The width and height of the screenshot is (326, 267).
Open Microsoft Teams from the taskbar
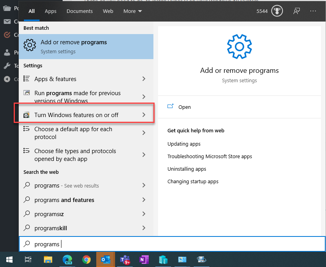pyautogui.click(x=125, y=260)
